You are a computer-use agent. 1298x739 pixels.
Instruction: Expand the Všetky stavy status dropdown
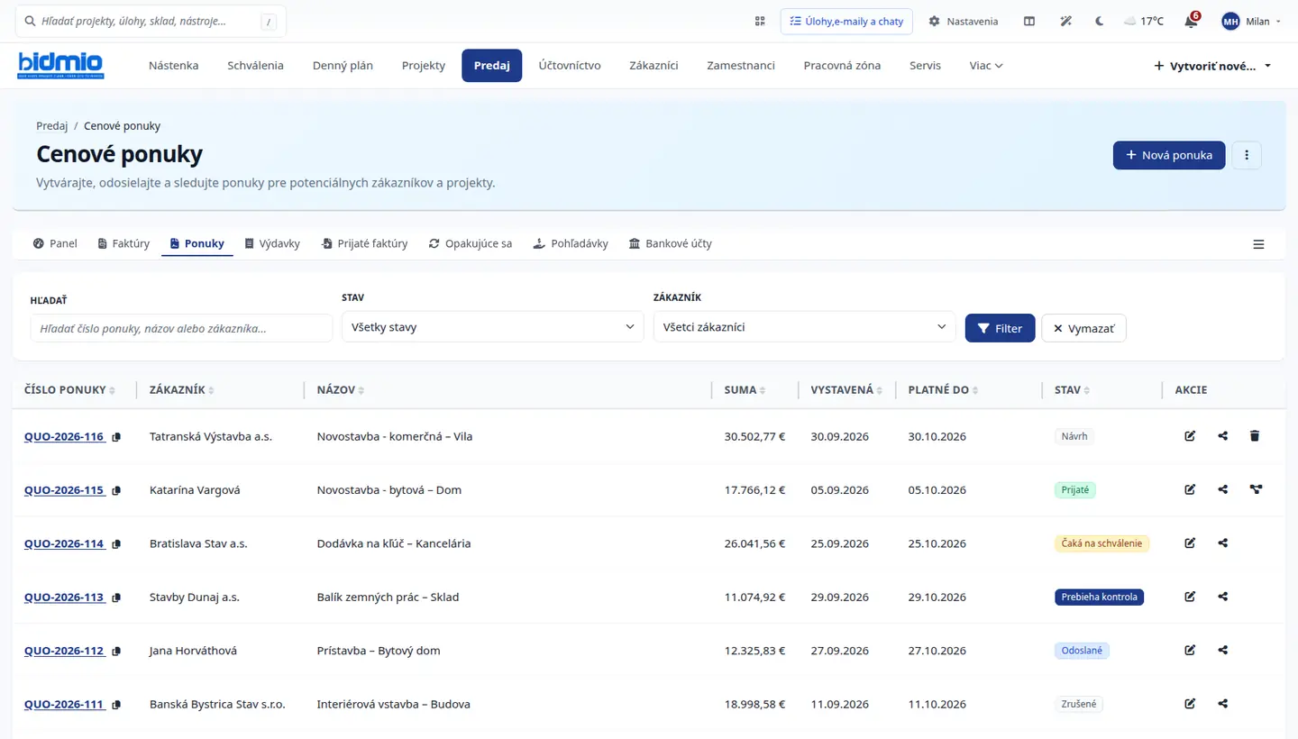(492, 327)
